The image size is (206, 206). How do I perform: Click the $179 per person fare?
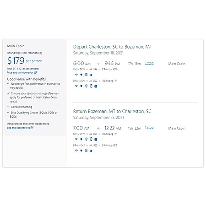[x=25, y=60]
